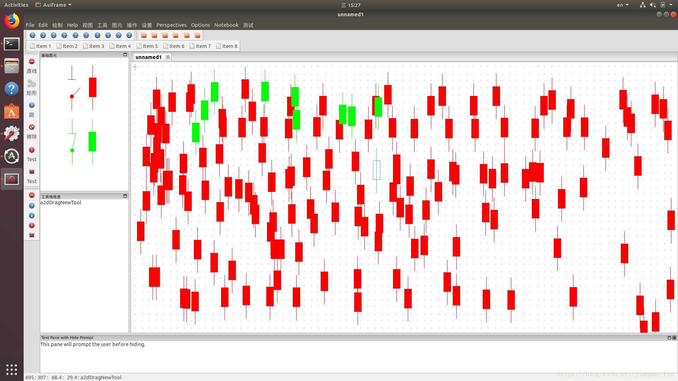The height and width of the screenshot is (381, 678).
Task: Click the Test tool with exclamation icon
Action: pyautogui.click(x=31, y=154)
